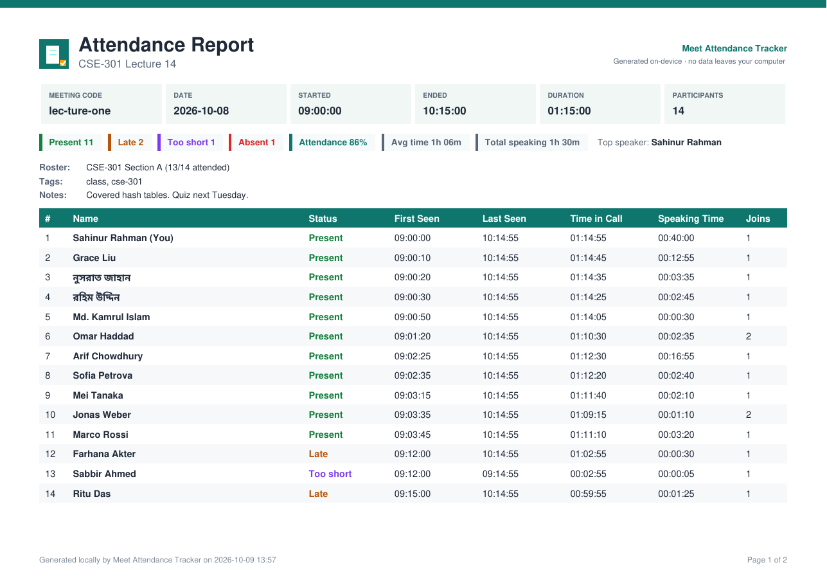Viewport: 827px width, 585px height.
Task: Click Farhana Akter's time in call 01:02:55
Action: [x=588, y=454]
